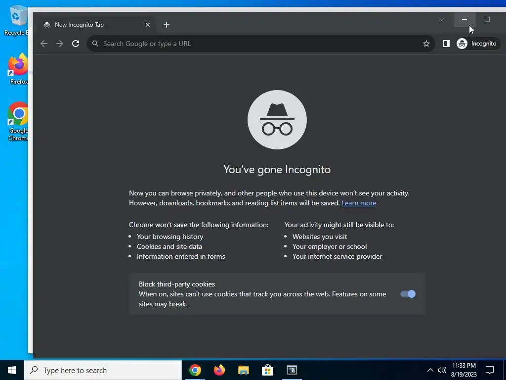Image resolution: width=506 pixels, height=380 pixels.
Task: Open a new tab with plus icon
Action: 166,25
